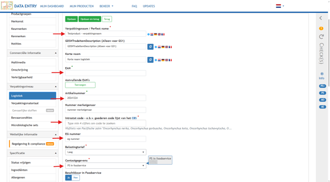Go to Mijn Dashboard
The image size is (330, 182).
click(52, 6)
